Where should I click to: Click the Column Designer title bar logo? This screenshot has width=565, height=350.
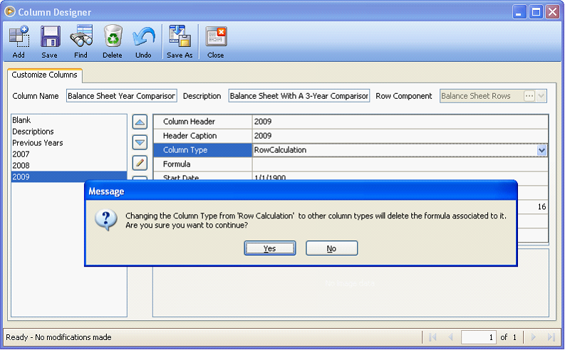click(10, 11)
